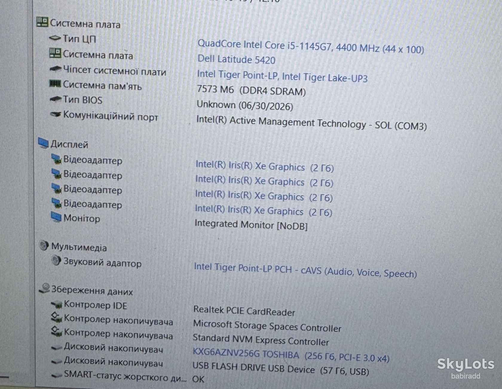Select the Системна плата section heading
502x389 pixels.
pyautogui.click(x=85, y=24)
